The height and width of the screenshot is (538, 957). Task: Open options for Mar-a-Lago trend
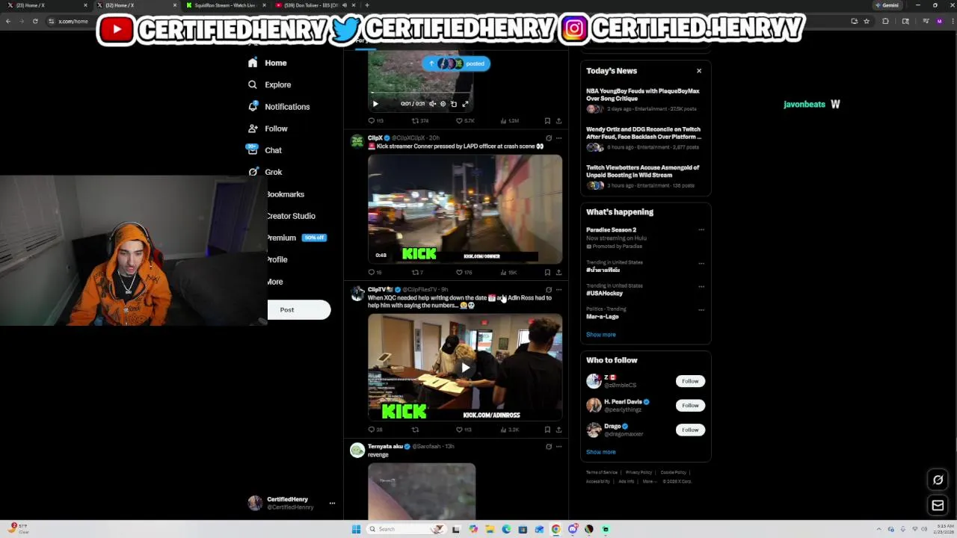(701, 309)
